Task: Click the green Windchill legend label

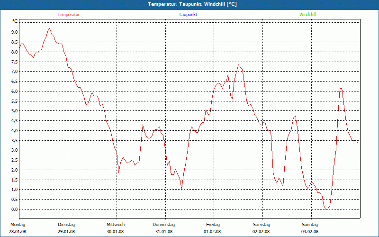Action: [307, 15]
